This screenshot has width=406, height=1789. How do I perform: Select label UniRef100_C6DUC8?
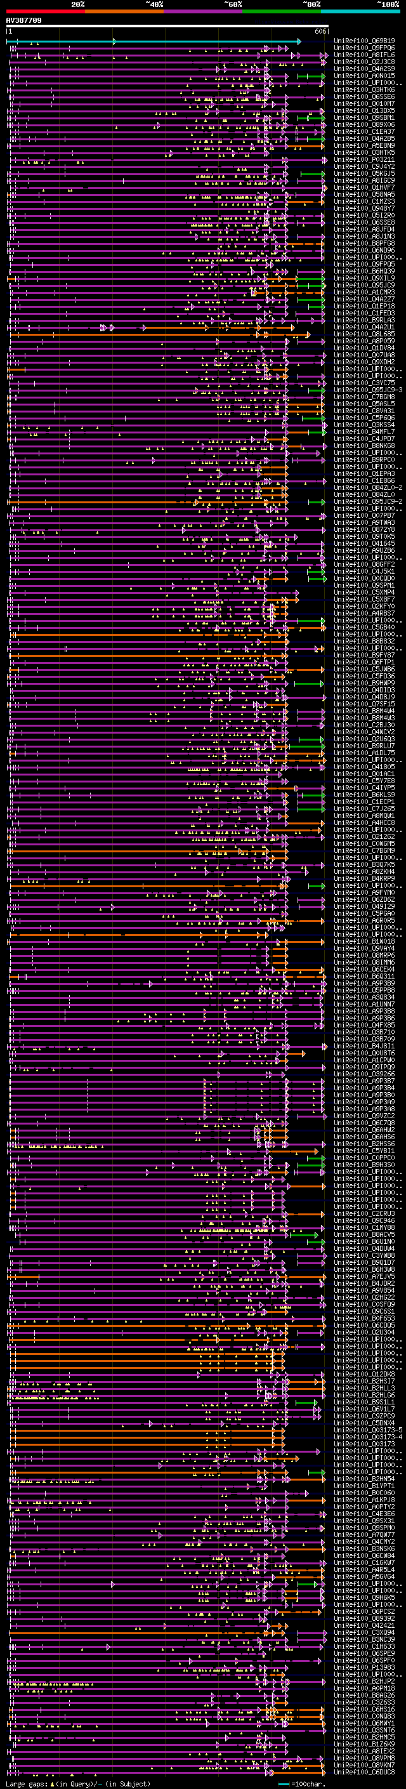[364, 1772]
